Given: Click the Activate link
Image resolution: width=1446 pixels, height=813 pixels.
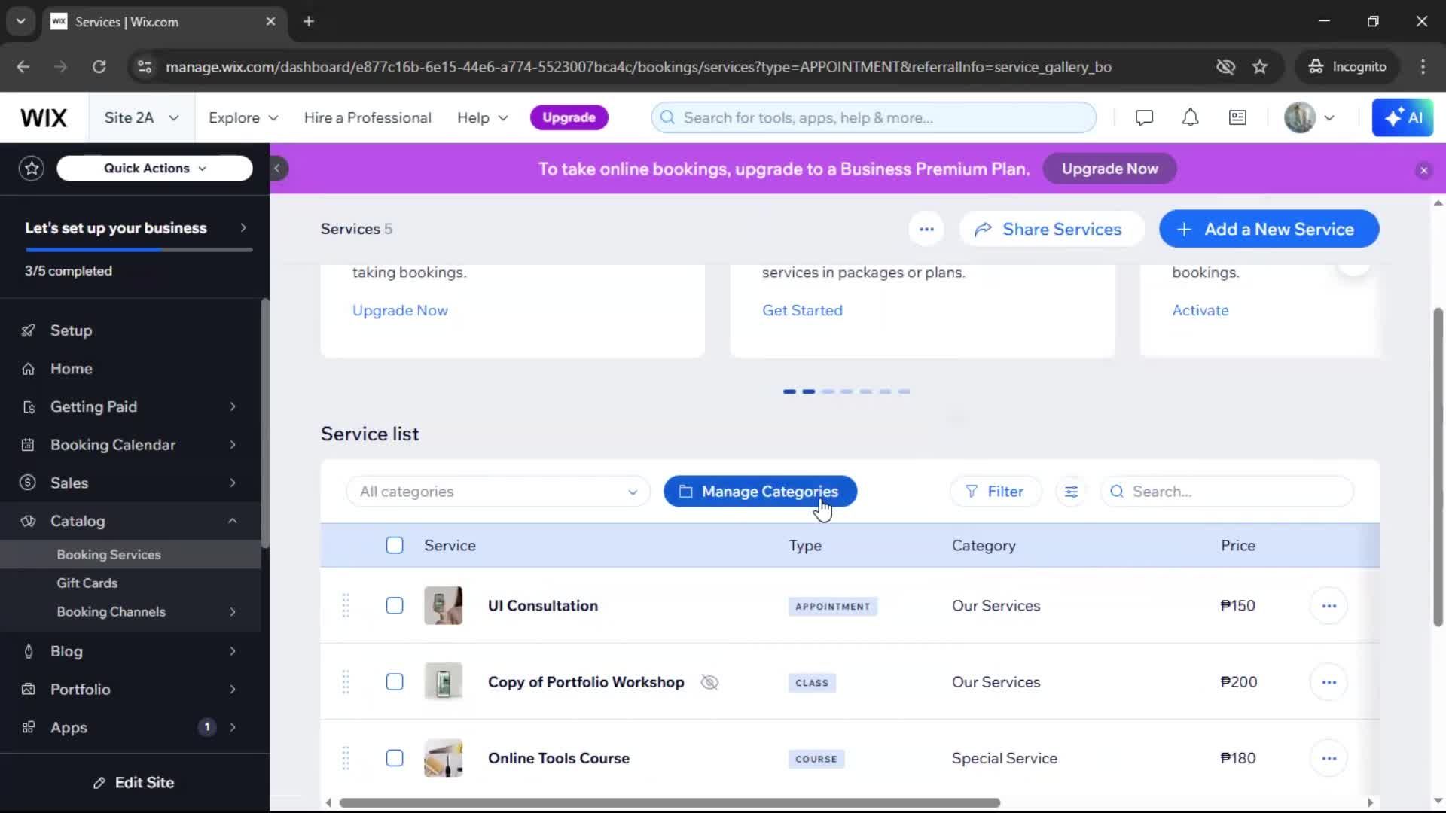Looking at the screenshot, I should pyautogui.click(x=1200, y=310).
